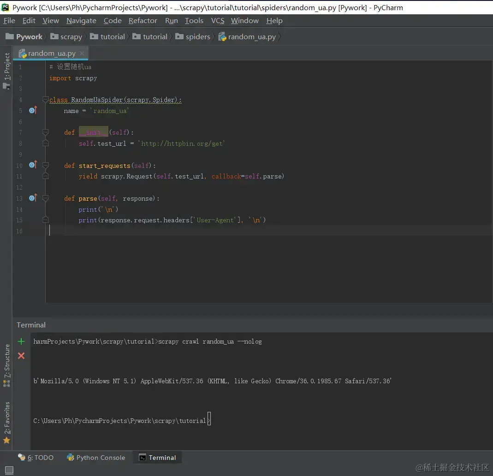Open the VCS menu
The image size is (493, 476).
click(218, 21)
